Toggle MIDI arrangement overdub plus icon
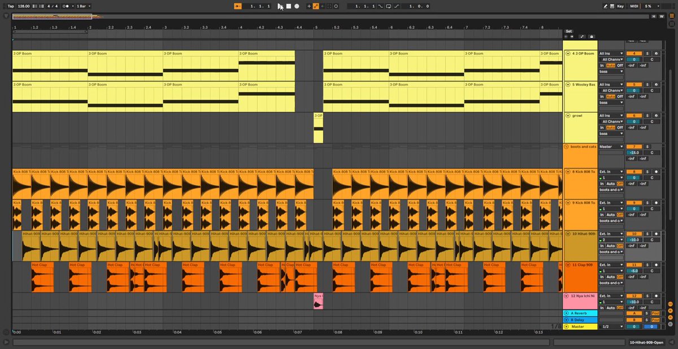The height and width of the screenshot is (349, 678). pyautogui.click(x=308, y=6)
